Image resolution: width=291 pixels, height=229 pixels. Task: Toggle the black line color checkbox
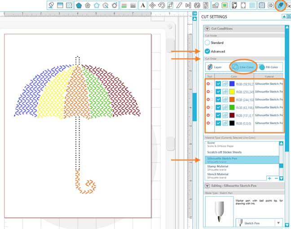(218, 123)
